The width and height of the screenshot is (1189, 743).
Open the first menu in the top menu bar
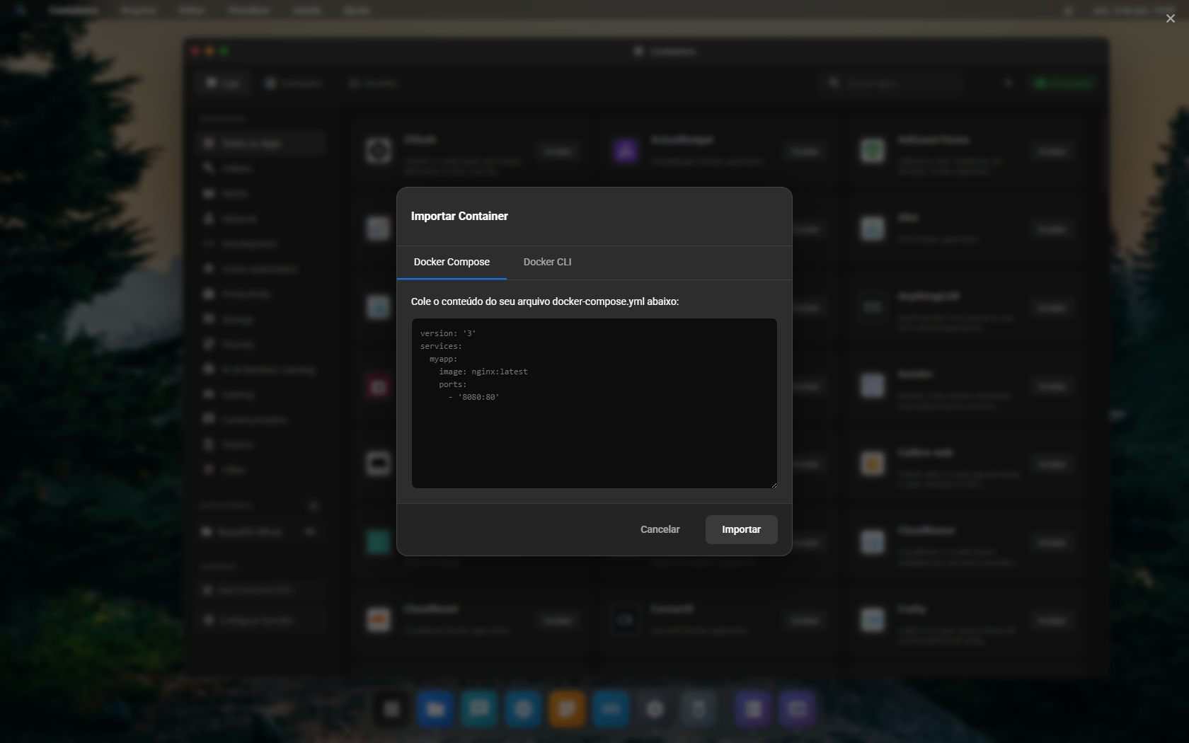coord(74,10)
